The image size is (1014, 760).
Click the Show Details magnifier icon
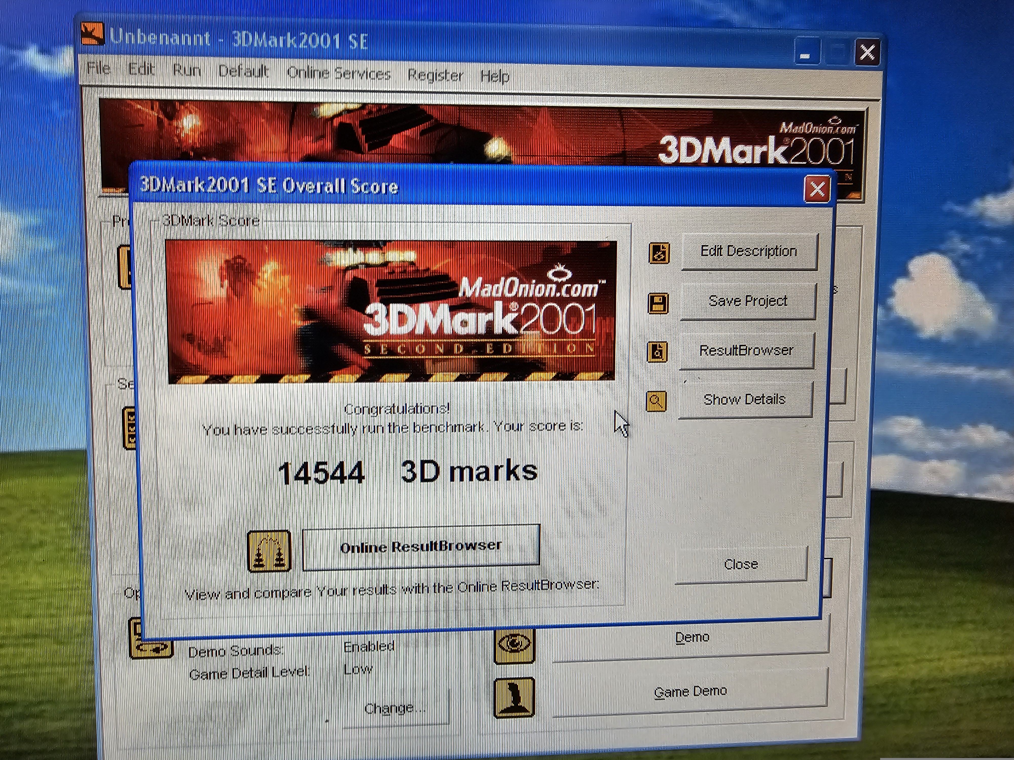[x=656, y=401]
